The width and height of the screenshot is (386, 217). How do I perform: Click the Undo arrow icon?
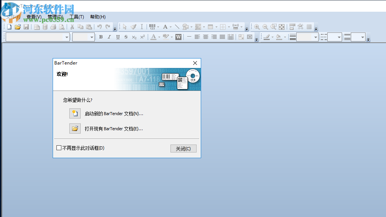click(x=100, y=27)
